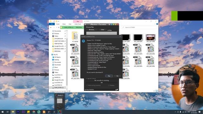This screenshot has height=114, width=203.
Task: Select file MVI_4842.MP4
Action: click(75, 74)
